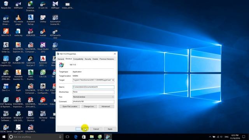Click the Ask me anything search box

pos(36,136)
